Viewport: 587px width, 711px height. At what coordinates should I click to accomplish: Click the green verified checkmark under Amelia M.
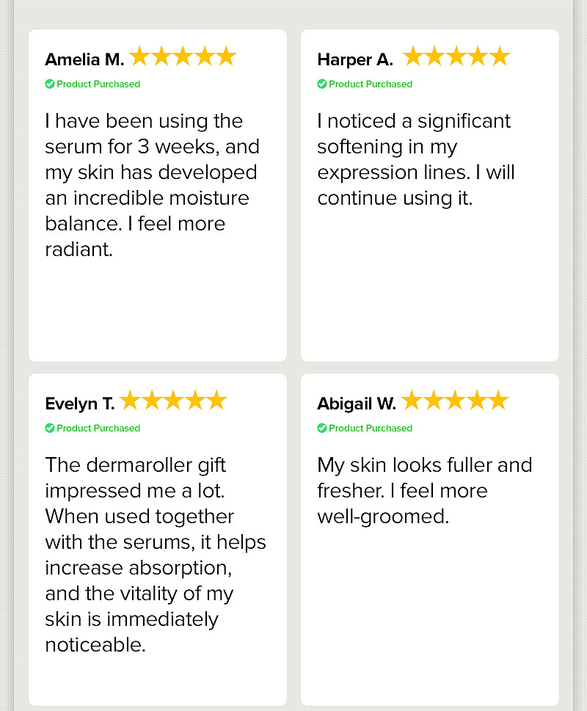pos(50,84)
